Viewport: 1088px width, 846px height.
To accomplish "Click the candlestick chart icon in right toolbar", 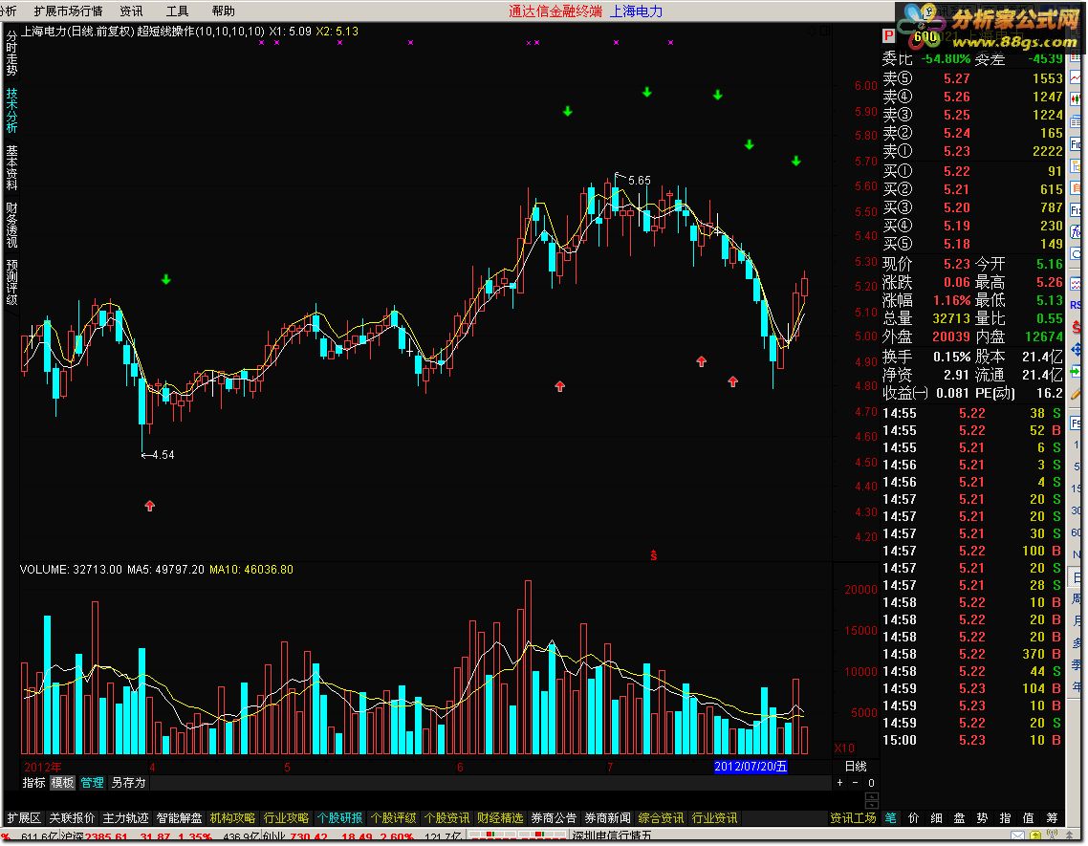I will 1076,98.
